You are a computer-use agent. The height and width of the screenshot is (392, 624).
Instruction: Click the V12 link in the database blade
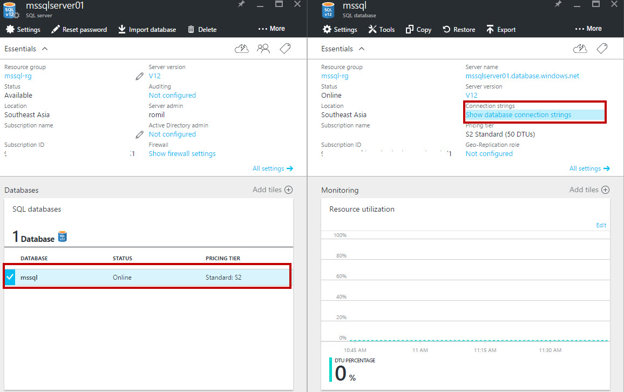tap(471, 96)
